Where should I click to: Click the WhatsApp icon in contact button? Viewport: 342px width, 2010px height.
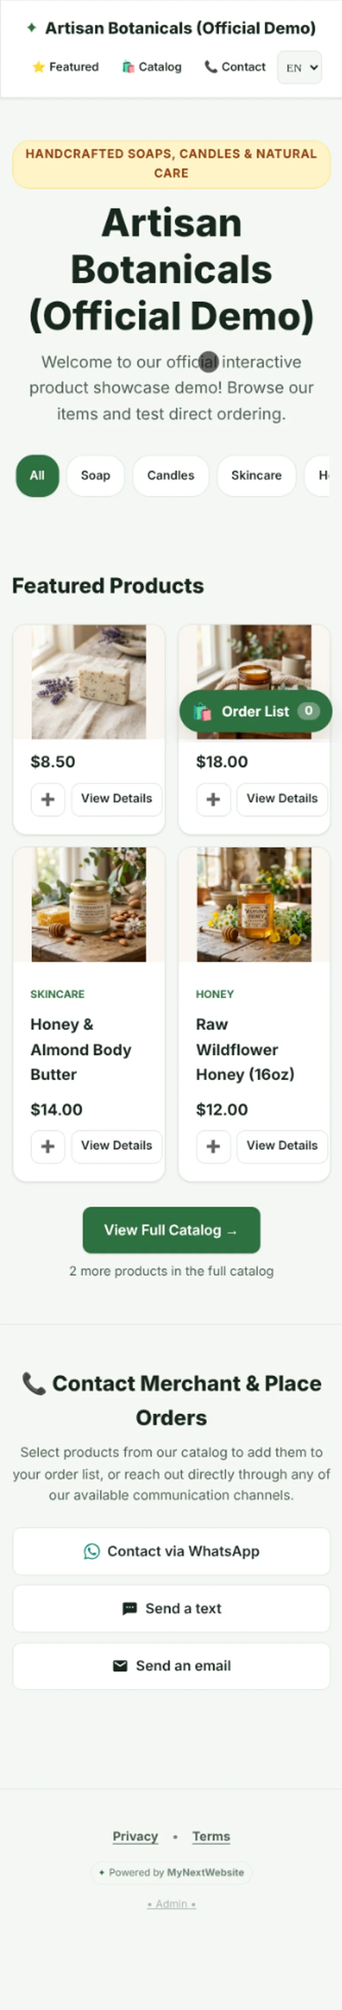point(92,1551)
